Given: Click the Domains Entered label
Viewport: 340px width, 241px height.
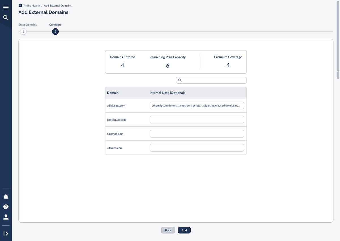Looking at the screenshot, I should [x=122, y=57].
